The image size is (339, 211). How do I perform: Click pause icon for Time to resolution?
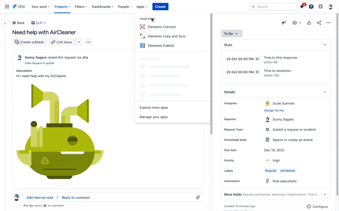[x=257, y=72]
